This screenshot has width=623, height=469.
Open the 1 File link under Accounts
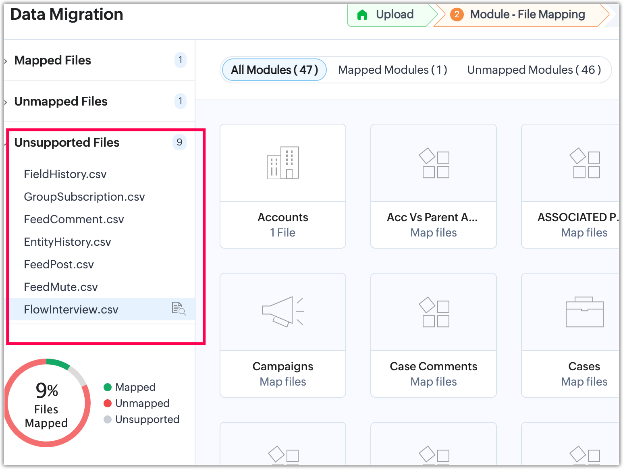coord(283,232)
